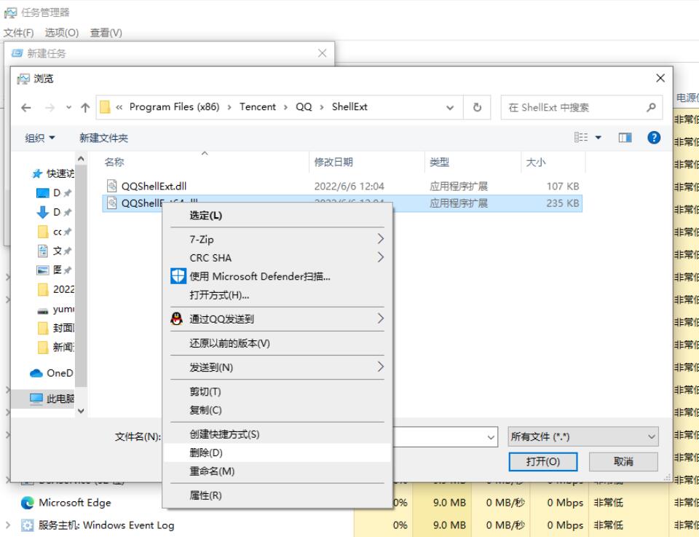Select Delete in the context menu
699x537 pixels.
(206, 452)
